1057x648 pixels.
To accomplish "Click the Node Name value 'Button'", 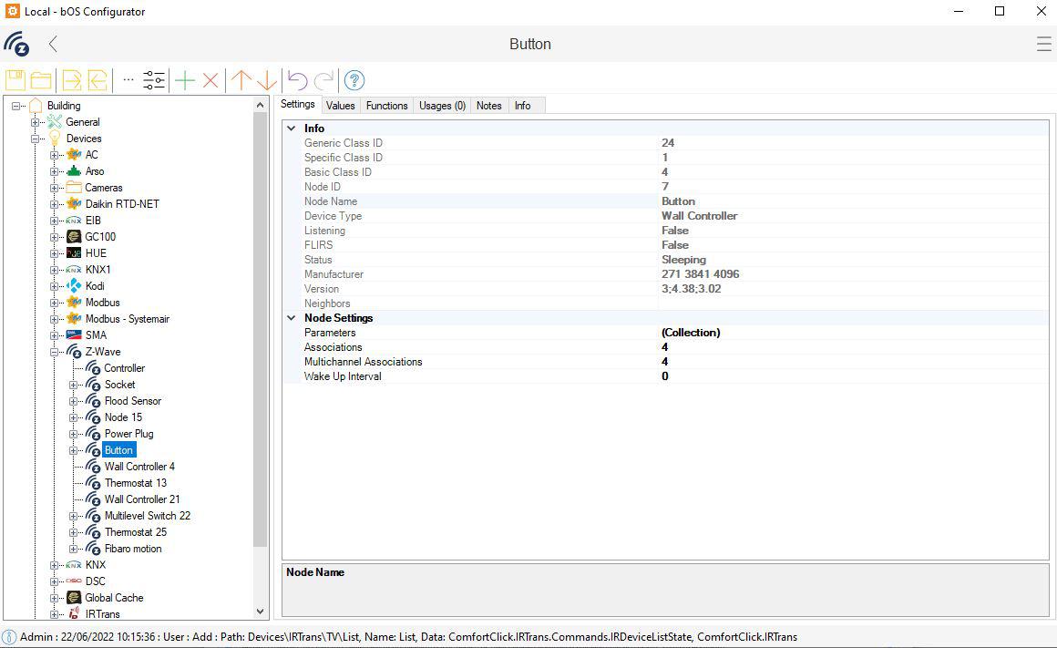I will pyautogui.click(x=678, y=201).
